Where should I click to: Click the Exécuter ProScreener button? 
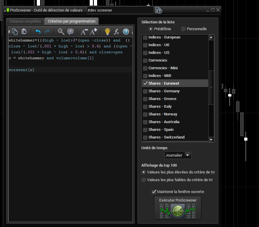178,208
